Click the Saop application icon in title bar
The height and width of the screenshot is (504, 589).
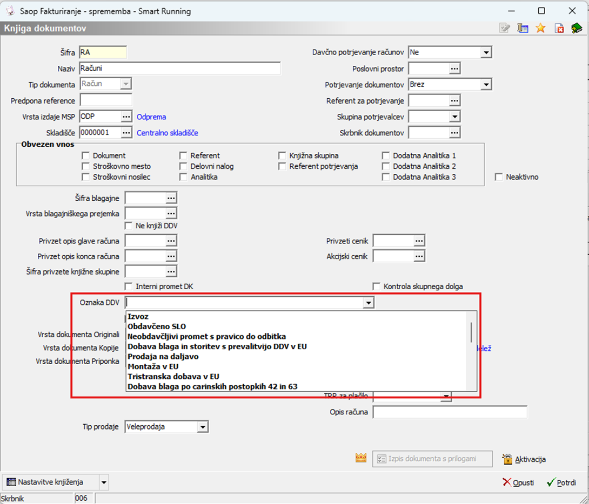[10, 11]
